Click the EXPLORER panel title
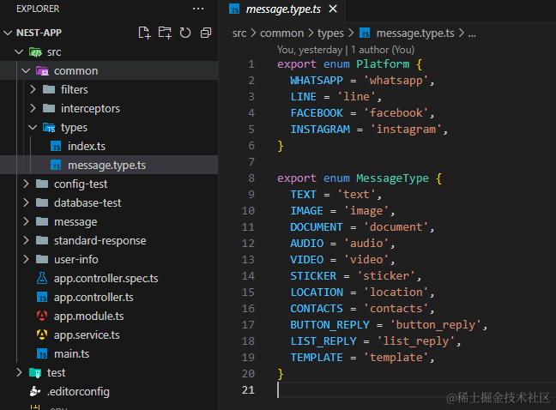 click(x=38, y=9)
